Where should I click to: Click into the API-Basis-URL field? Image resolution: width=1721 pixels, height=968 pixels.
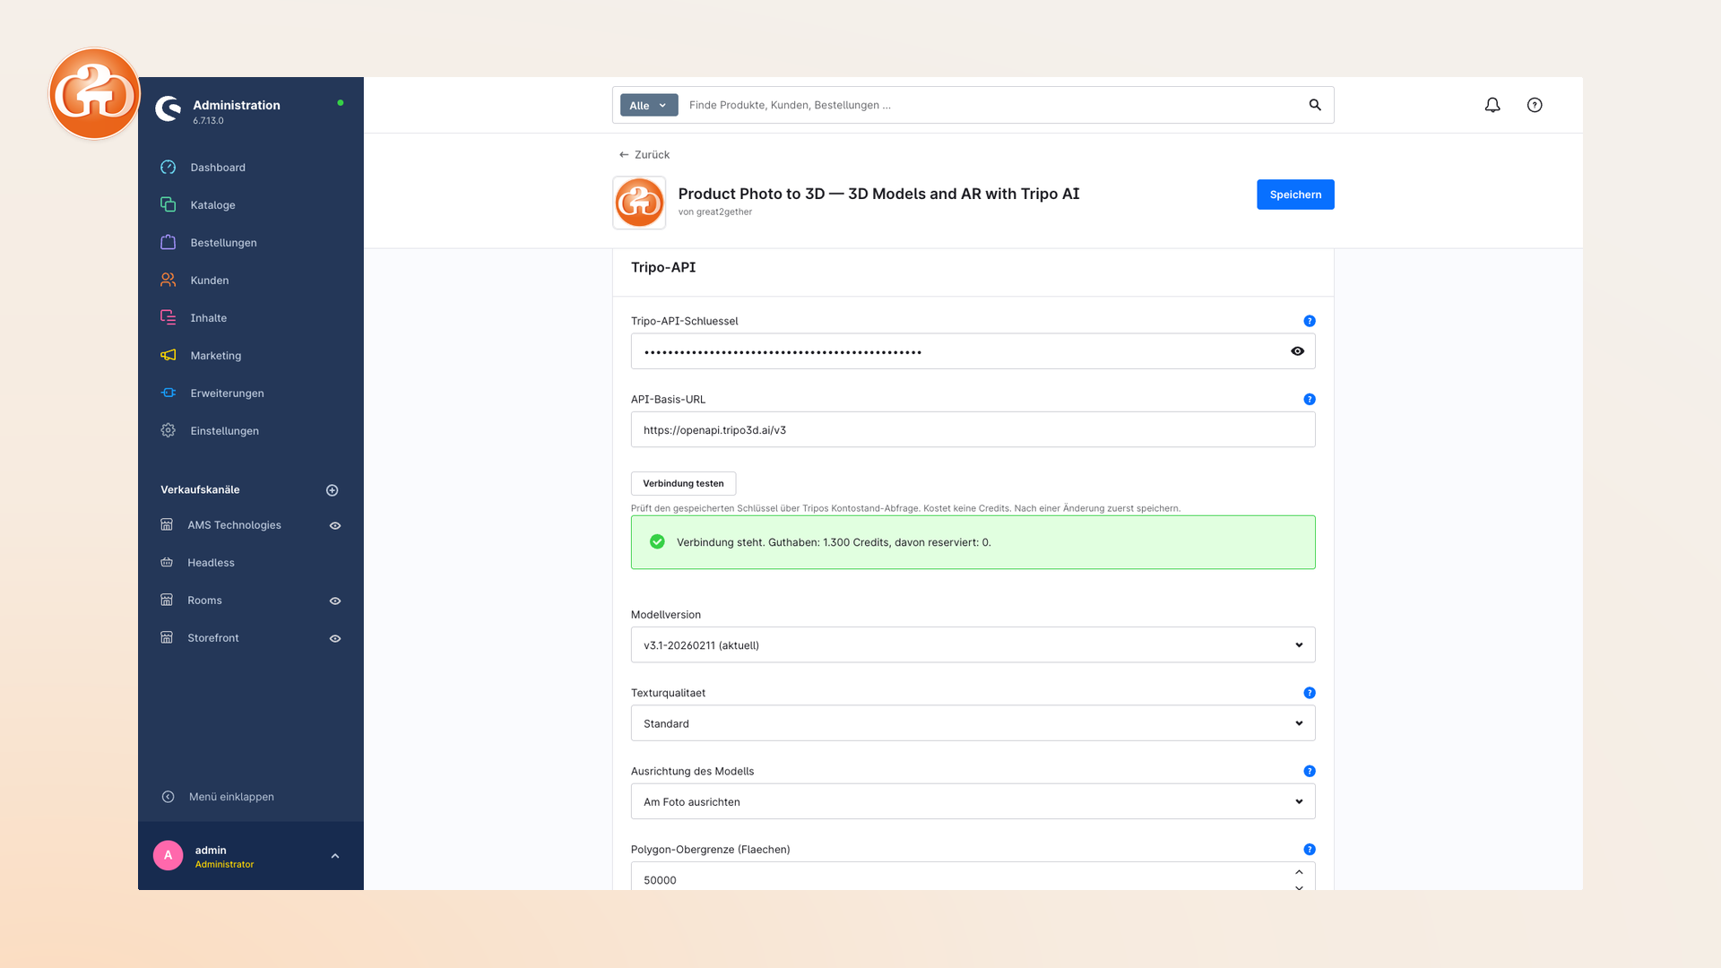tap(973, 430)
